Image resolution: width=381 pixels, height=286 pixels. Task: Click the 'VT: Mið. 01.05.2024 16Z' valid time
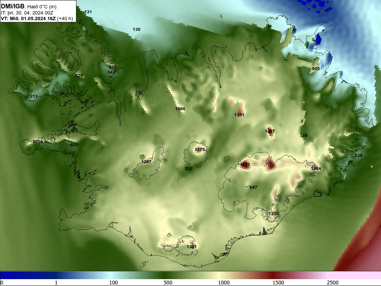(29, 19)
